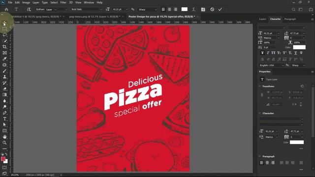Select the Crop tool
This screenshot has height=177, width=315.
(4, 47)
